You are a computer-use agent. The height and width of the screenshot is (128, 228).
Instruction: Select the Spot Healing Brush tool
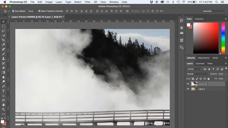pyautogui.click(x=3, y=49)
